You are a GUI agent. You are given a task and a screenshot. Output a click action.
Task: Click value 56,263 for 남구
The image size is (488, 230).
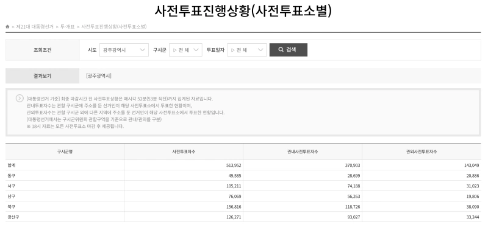click(x=354, y=197)
